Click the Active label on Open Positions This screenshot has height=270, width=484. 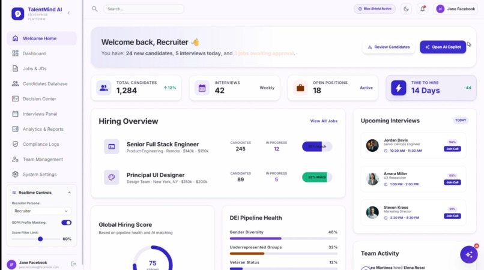366,88
